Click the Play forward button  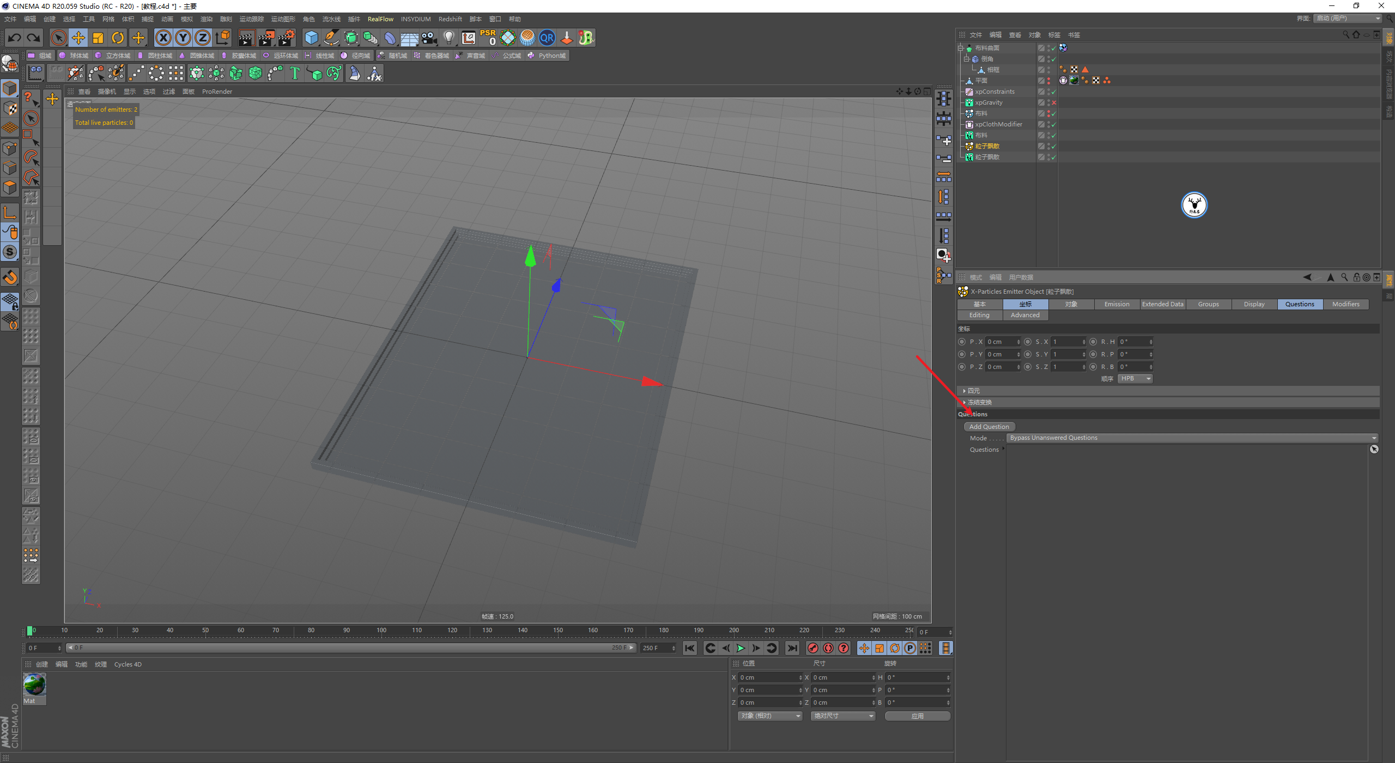(x=741, y=648)
